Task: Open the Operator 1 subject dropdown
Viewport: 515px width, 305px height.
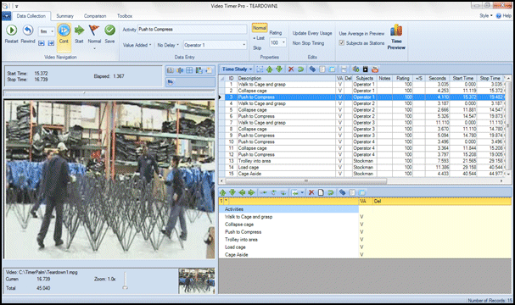Action: tap(216, 45)
